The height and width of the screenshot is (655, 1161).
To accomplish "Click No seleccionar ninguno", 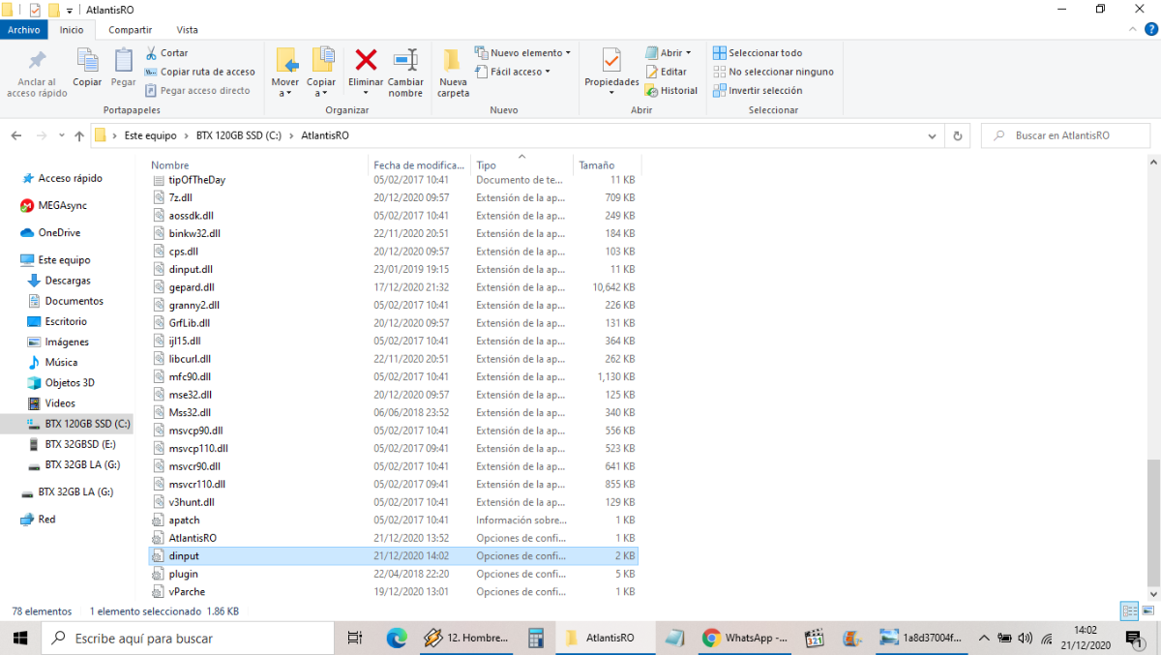I will click(773, 72).
